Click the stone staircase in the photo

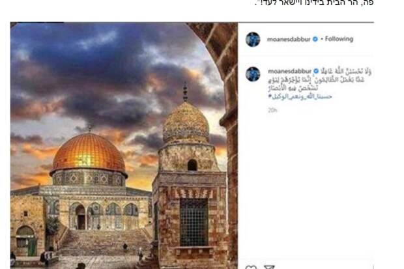coord(104,242)
